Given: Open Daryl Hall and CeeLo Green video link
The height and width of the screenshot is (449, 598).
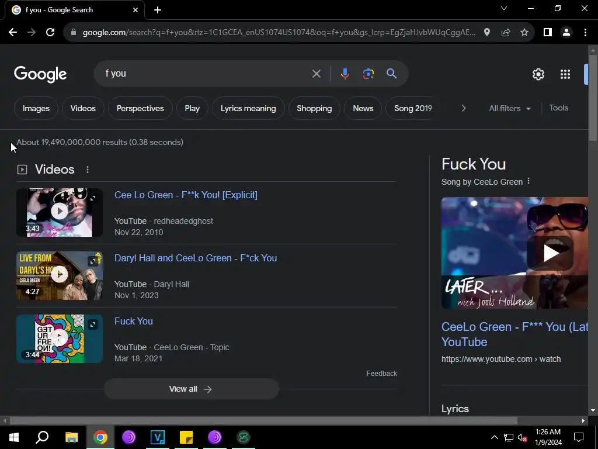Looking at the screenshot, I should (x=196, y=258).
